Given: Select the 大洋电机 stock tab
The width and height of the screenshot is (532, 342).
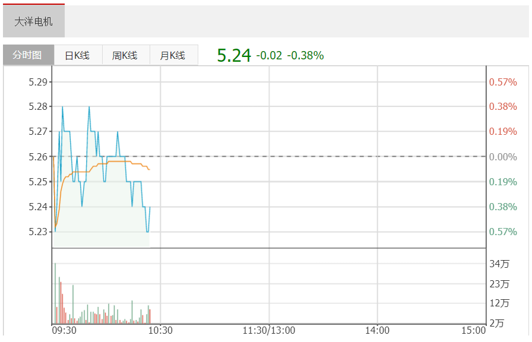Looking at the screenshot, I should [34, 21].
